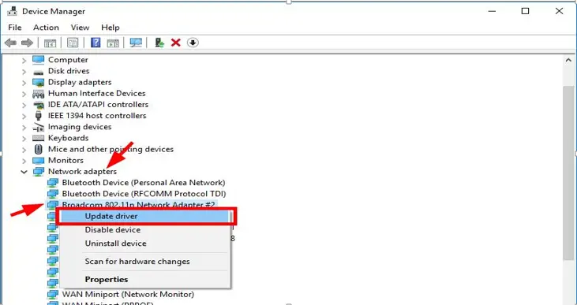This screenshot has width=577, height=305.
Task: Click the WAN Miniport (Network Monitor) icon
Action: [x=53, y=294]
